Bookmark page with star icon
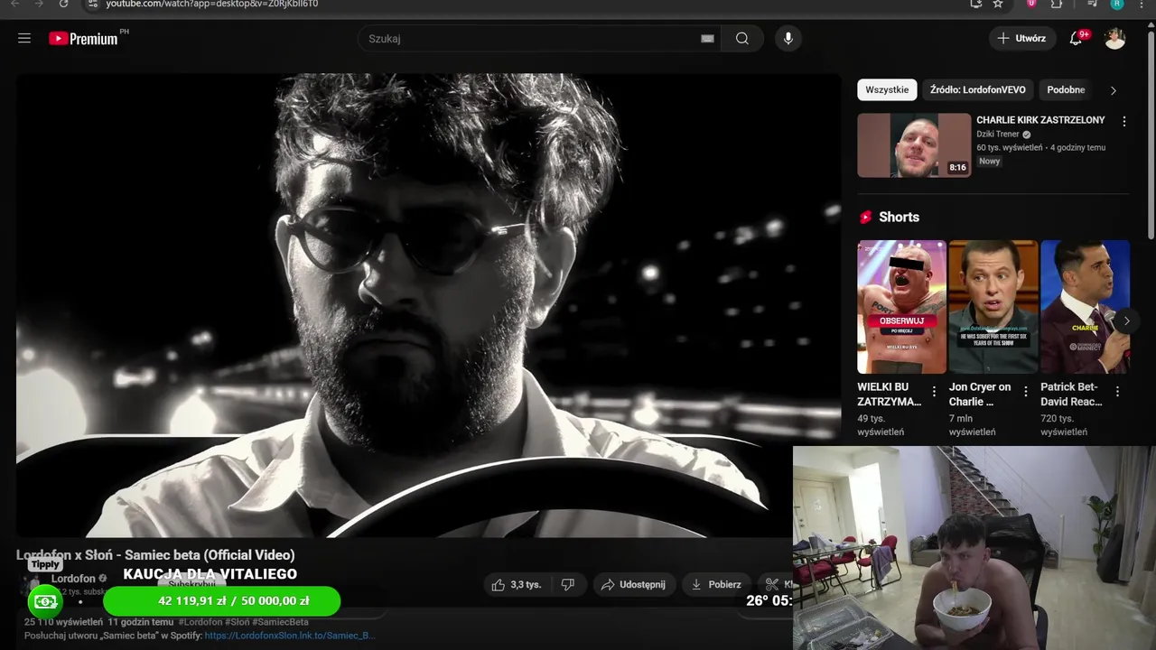Image resolution: width=1156 pixels, height=650 pixels. tap(998, 4)
